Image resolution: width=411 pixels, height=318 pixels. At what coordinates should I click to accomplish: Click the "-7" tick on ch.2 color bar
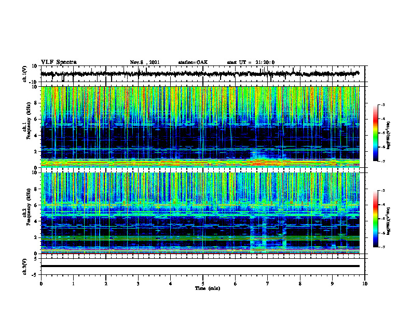[x=382, y=247]
